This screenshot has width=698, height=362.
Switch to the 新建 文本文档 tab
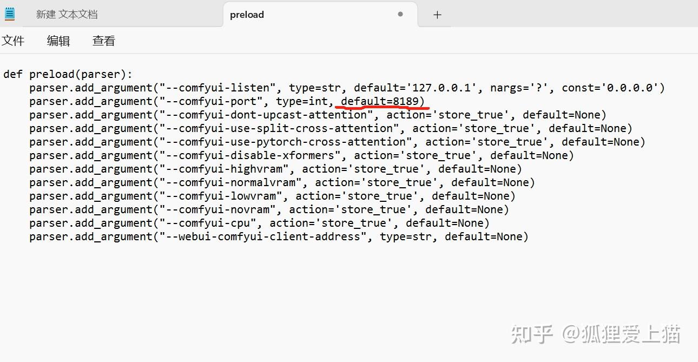click(67, 15)
